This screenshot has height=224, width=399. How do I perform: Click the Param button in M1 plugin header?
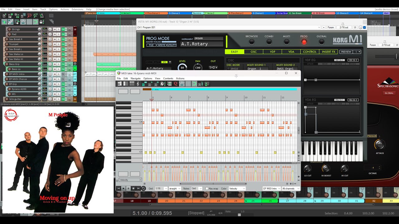point(331,27)
